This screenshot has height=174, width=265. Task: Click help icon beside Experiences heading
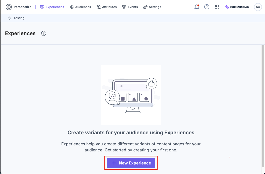pos(44,33)
